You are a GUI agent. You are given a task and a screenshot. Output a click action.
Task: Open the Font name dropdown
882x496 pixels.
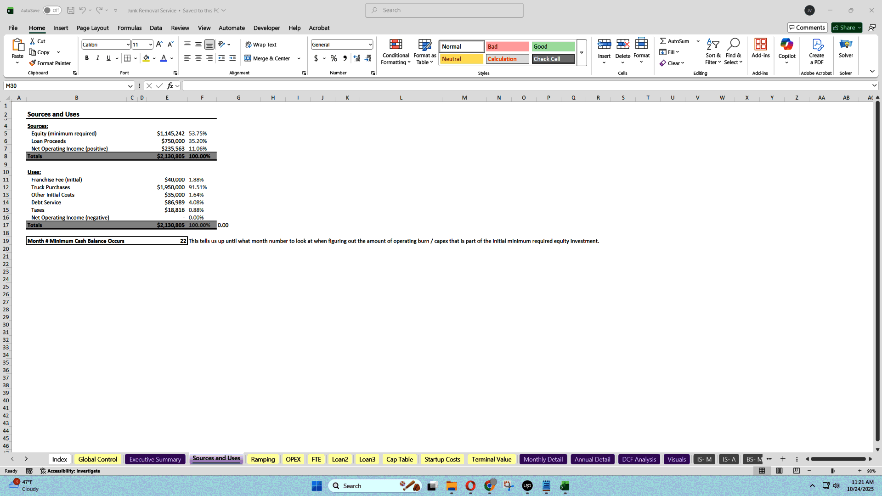click(128, 44)
